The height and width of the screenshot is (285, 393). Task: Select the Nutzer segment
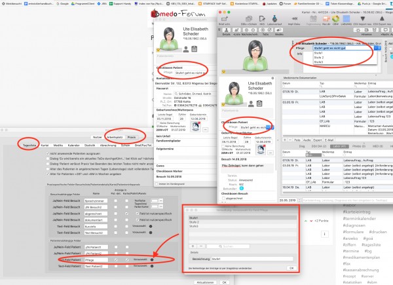(98, 137)
